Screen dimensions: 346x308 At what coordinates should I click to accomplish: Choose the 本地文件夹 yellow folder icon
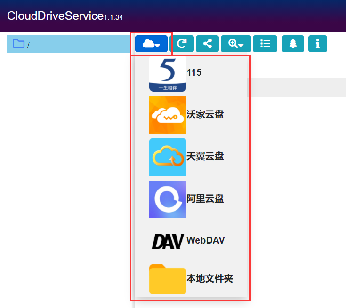click(x=168, y=279)
